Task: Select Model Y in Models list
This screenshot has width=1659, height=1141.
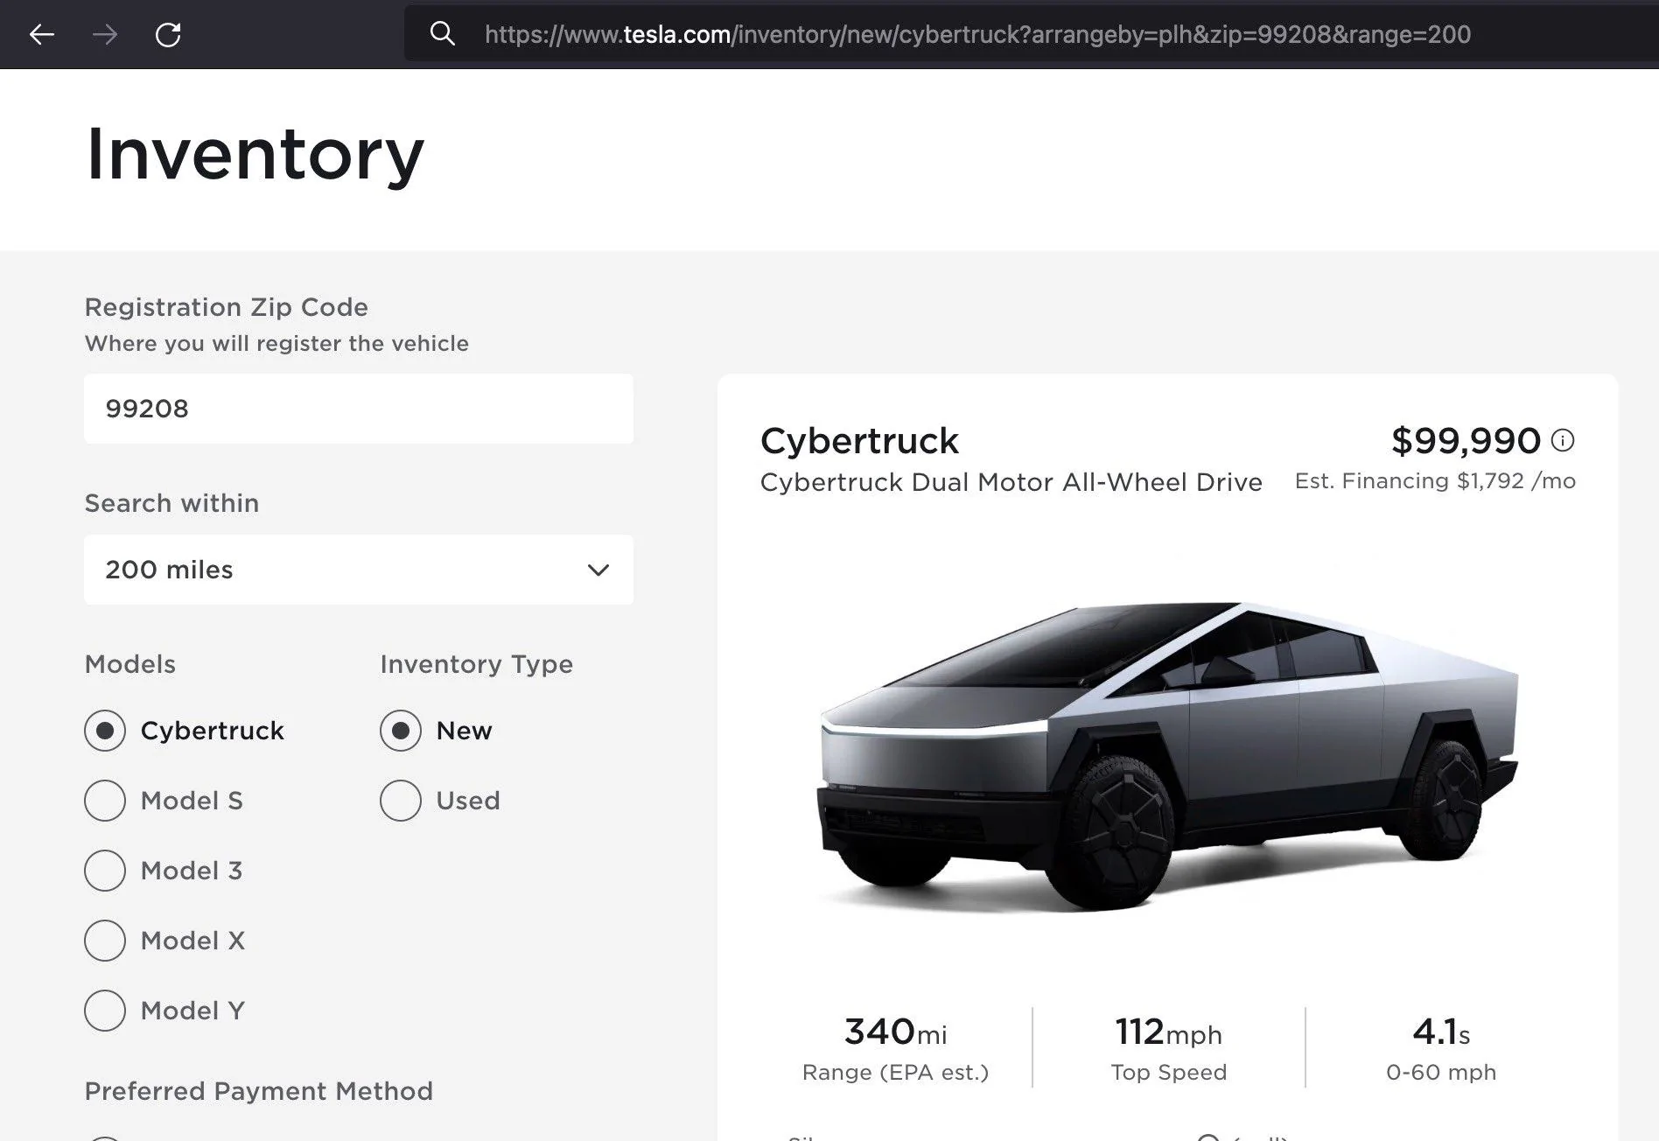Action: 105,1011
